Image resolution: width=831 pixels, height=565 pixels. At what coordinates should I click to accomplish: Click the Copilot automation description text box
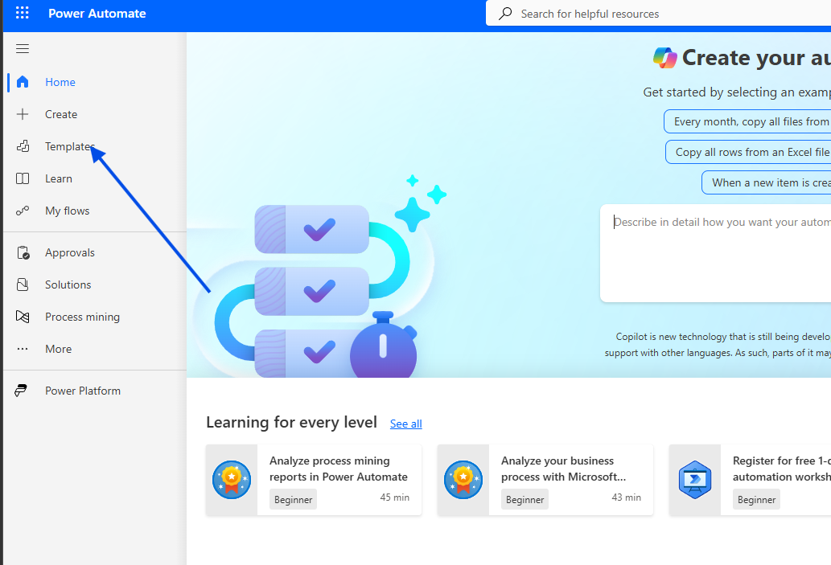click(x=716, y=252)
